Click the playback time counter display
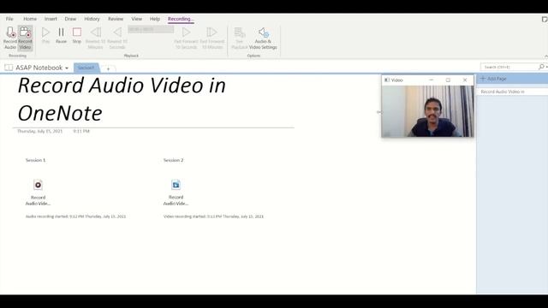 tap(151, 29)
